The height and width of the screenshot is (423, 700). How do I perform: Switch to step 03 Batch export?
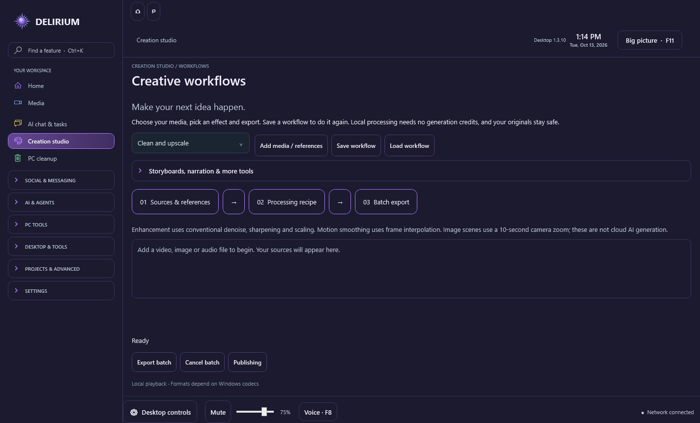click(386, 202)
